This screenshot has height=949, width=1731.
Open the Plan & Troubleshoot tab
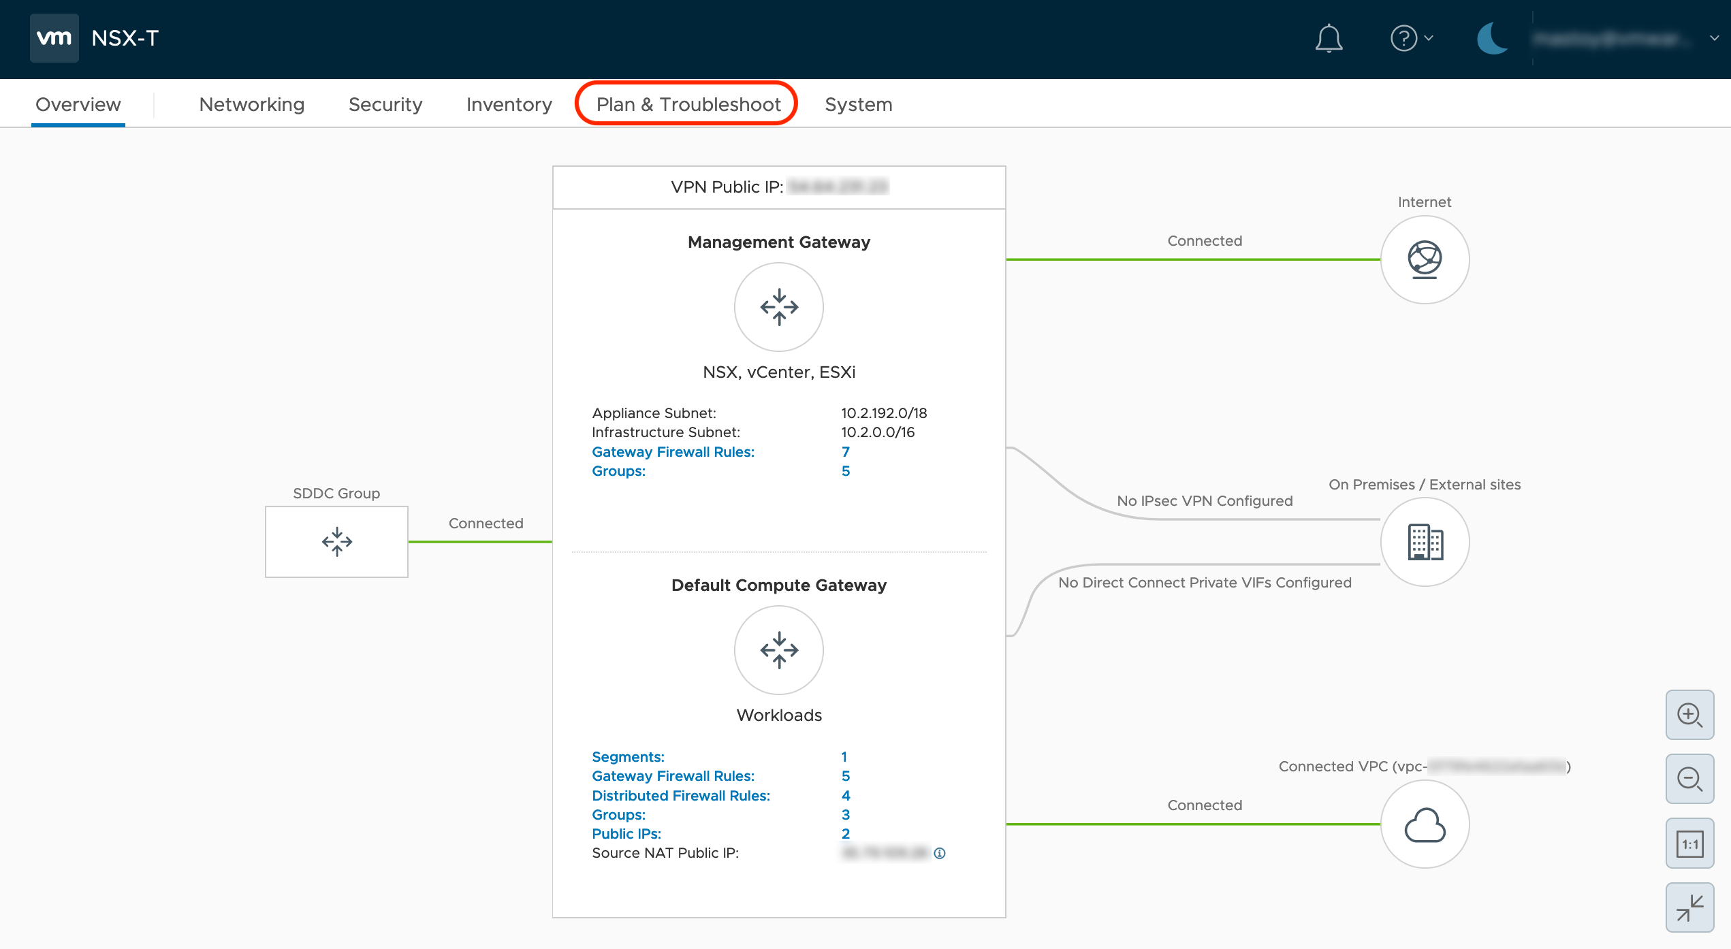tap(688, 104)
